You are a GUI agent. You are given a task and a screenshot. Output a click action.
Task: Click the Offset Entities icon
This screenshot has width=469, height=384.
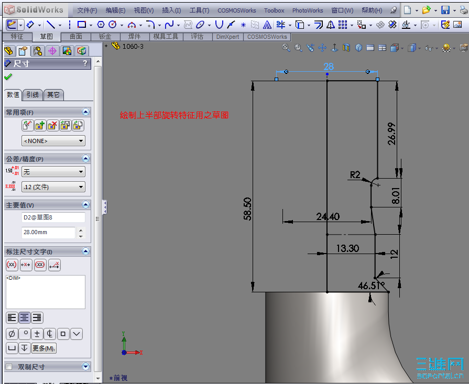coord(319,25)
